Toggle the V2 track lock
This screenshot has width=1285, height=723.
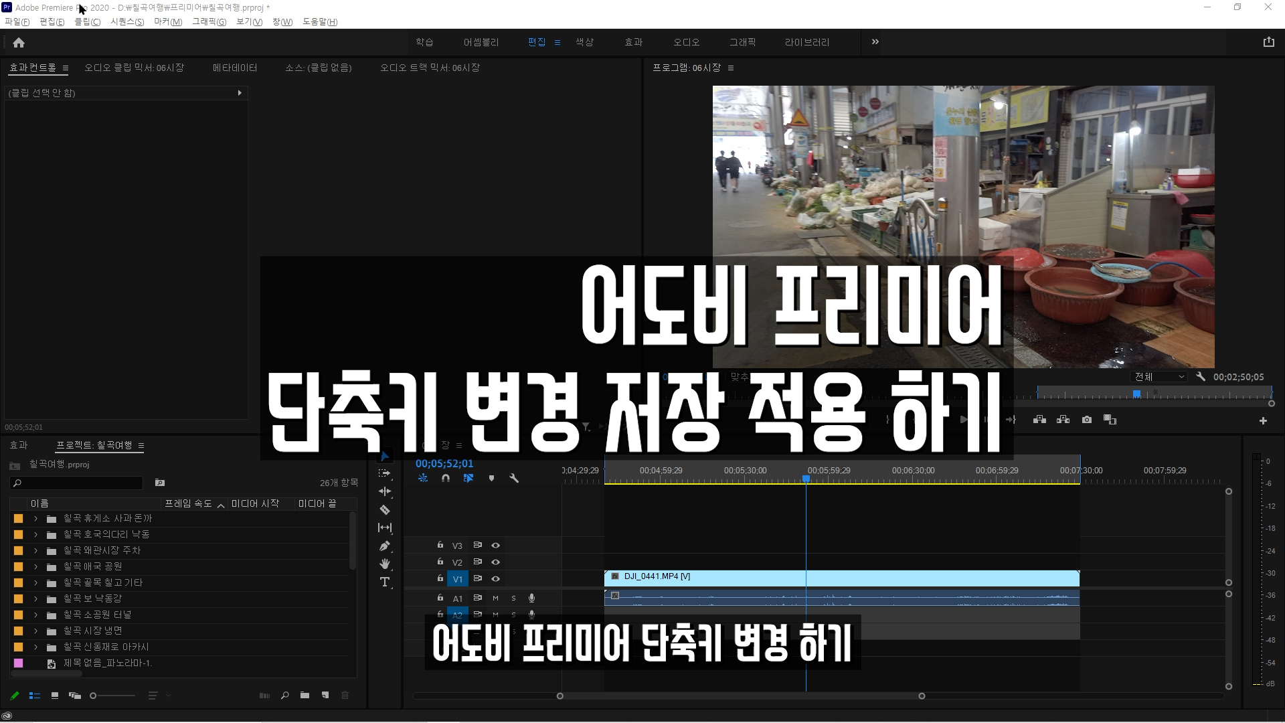(440, 562)
